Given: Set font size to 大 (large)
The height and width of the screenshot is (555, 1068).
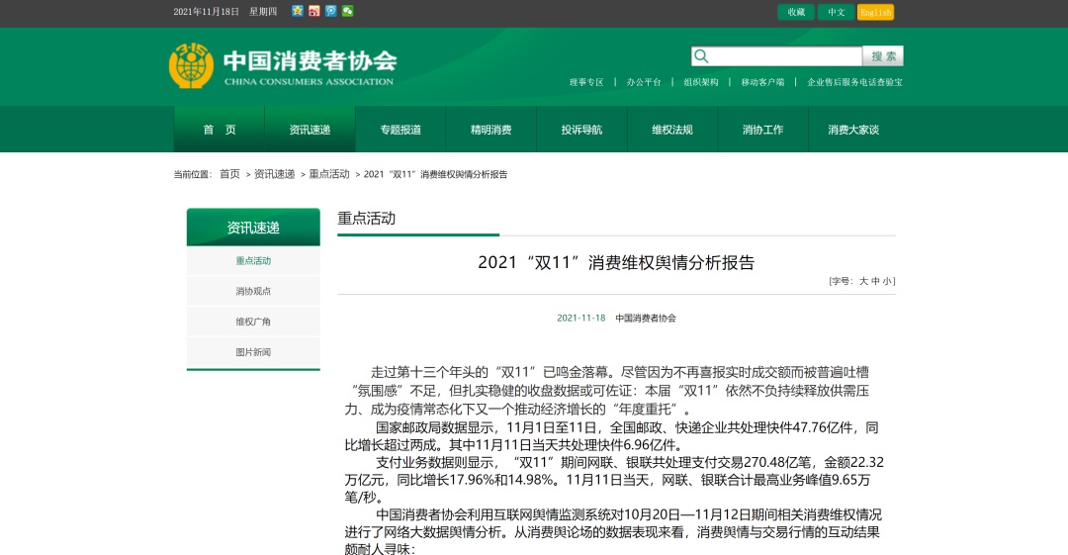Looking at the screenshot, I should point(863,281).
